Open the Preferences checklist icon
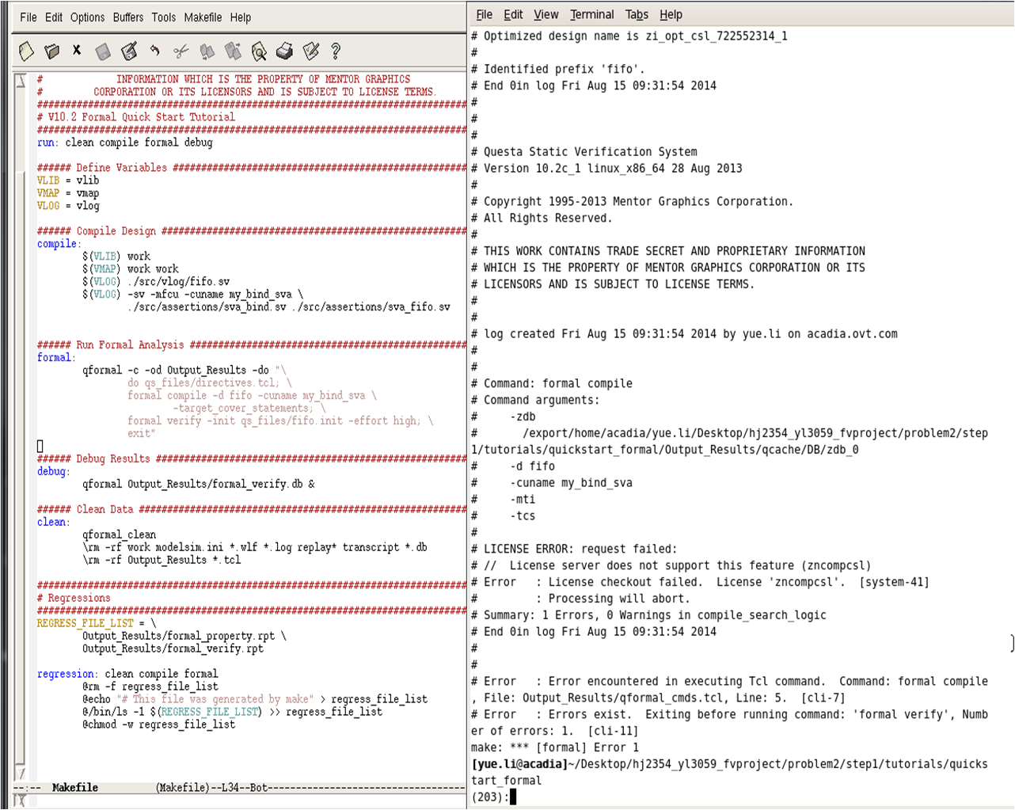Viewport: 1015px width, 810px height. [311, 51]
